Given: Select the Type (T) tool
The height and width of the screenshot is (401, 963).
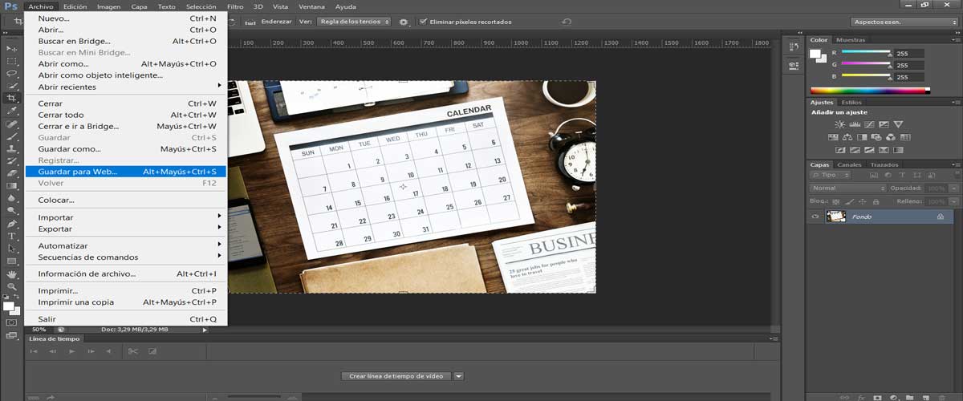Looking at the screenshot, I should pos(12,237).
